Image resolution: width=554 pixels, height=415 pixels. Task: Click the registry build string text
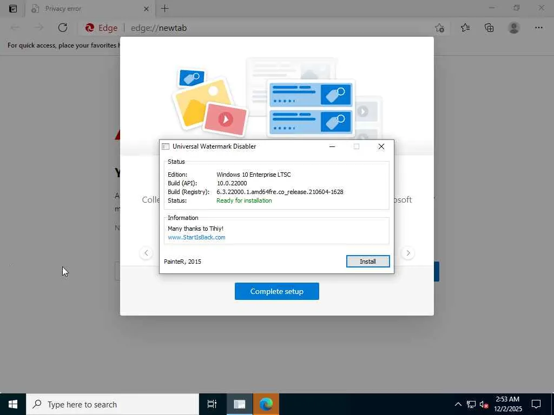pyautogui.click(x=280, y=192)
